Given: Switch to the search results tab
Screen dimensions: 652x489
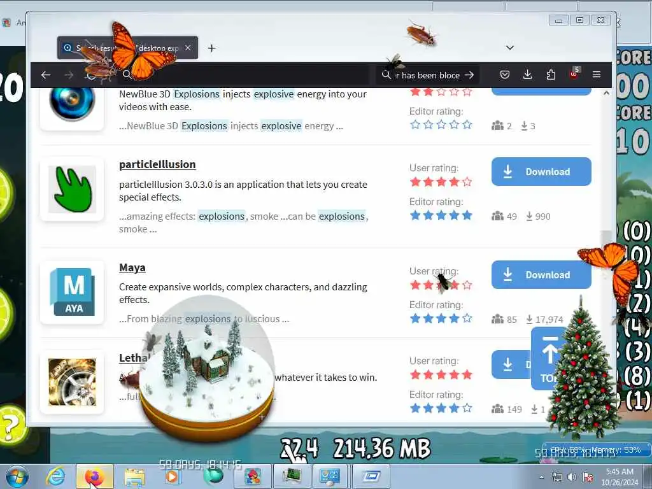Looking at the screenshot, I should [127, 48].
